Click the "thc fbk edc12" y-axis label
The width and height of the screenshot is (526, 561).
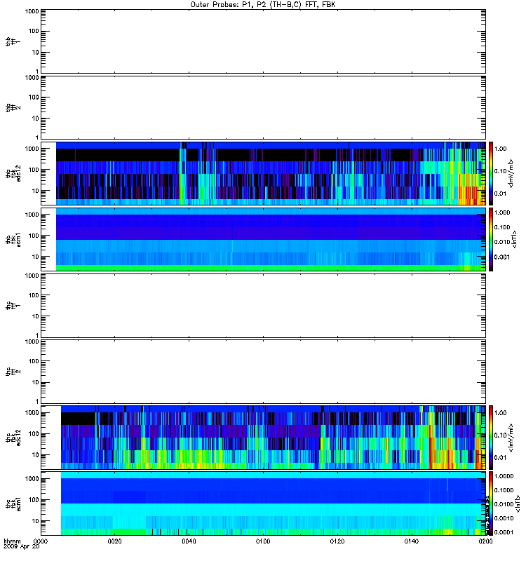click(x=13, y=438)
